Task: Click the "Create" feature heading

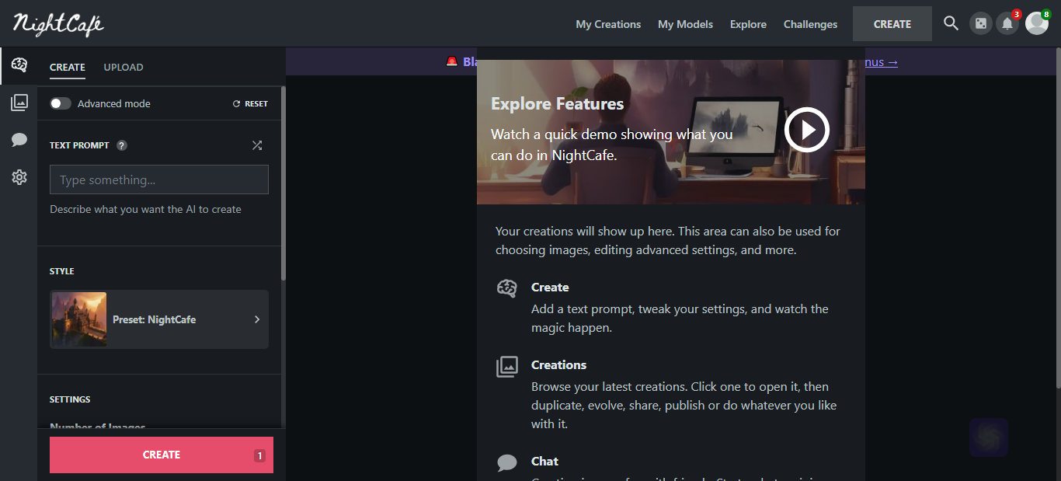Action: point(550,288)
